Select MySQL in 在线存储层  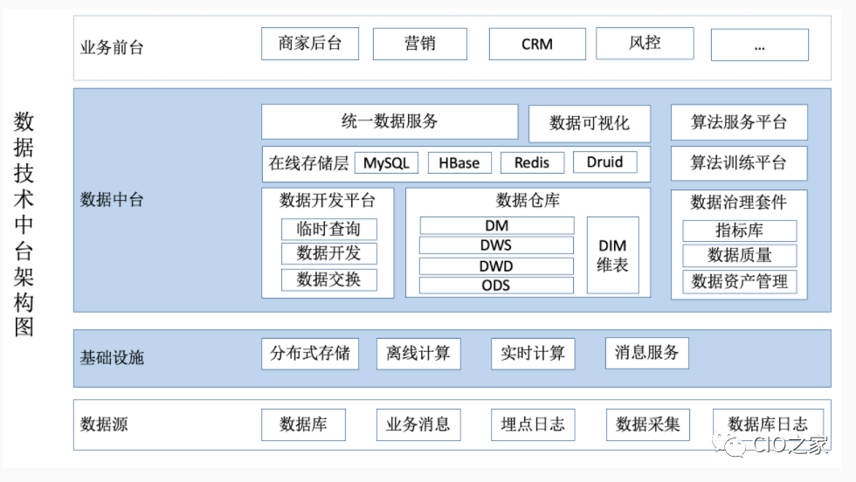click(387, 163)
